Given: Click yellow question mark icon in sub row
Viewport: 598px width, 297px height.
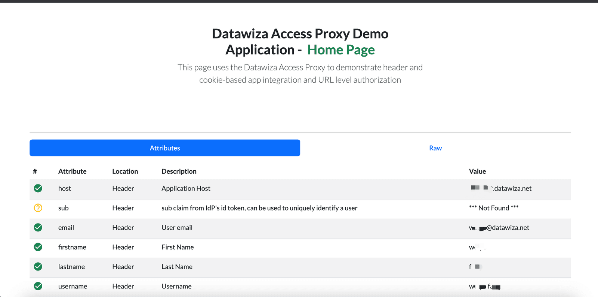Looking at the screenshot, I should [38, 208].
